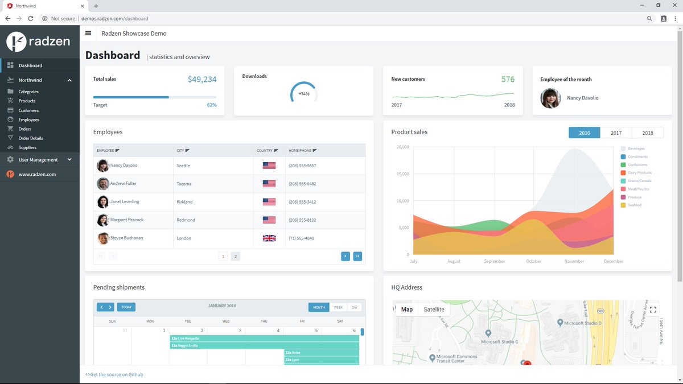
Task: Go to next employees page arrow
Action: coord(345,256)
